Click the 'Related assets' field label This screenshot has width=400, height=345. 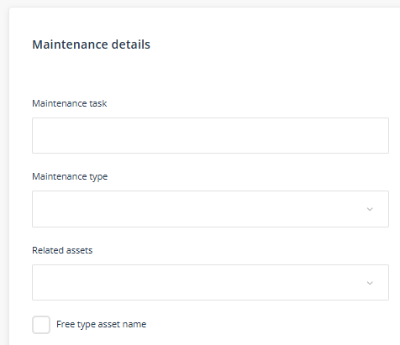[62, 250]
